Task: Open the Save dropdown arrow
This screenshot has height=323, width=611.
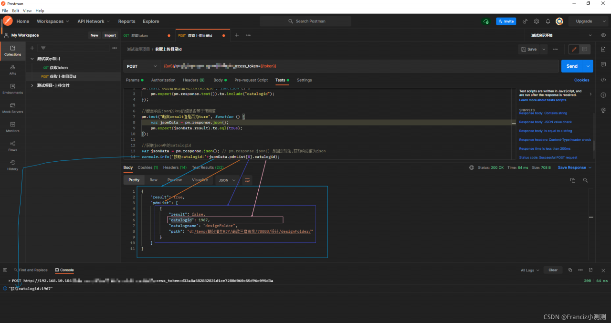Action: click(543, 49)
